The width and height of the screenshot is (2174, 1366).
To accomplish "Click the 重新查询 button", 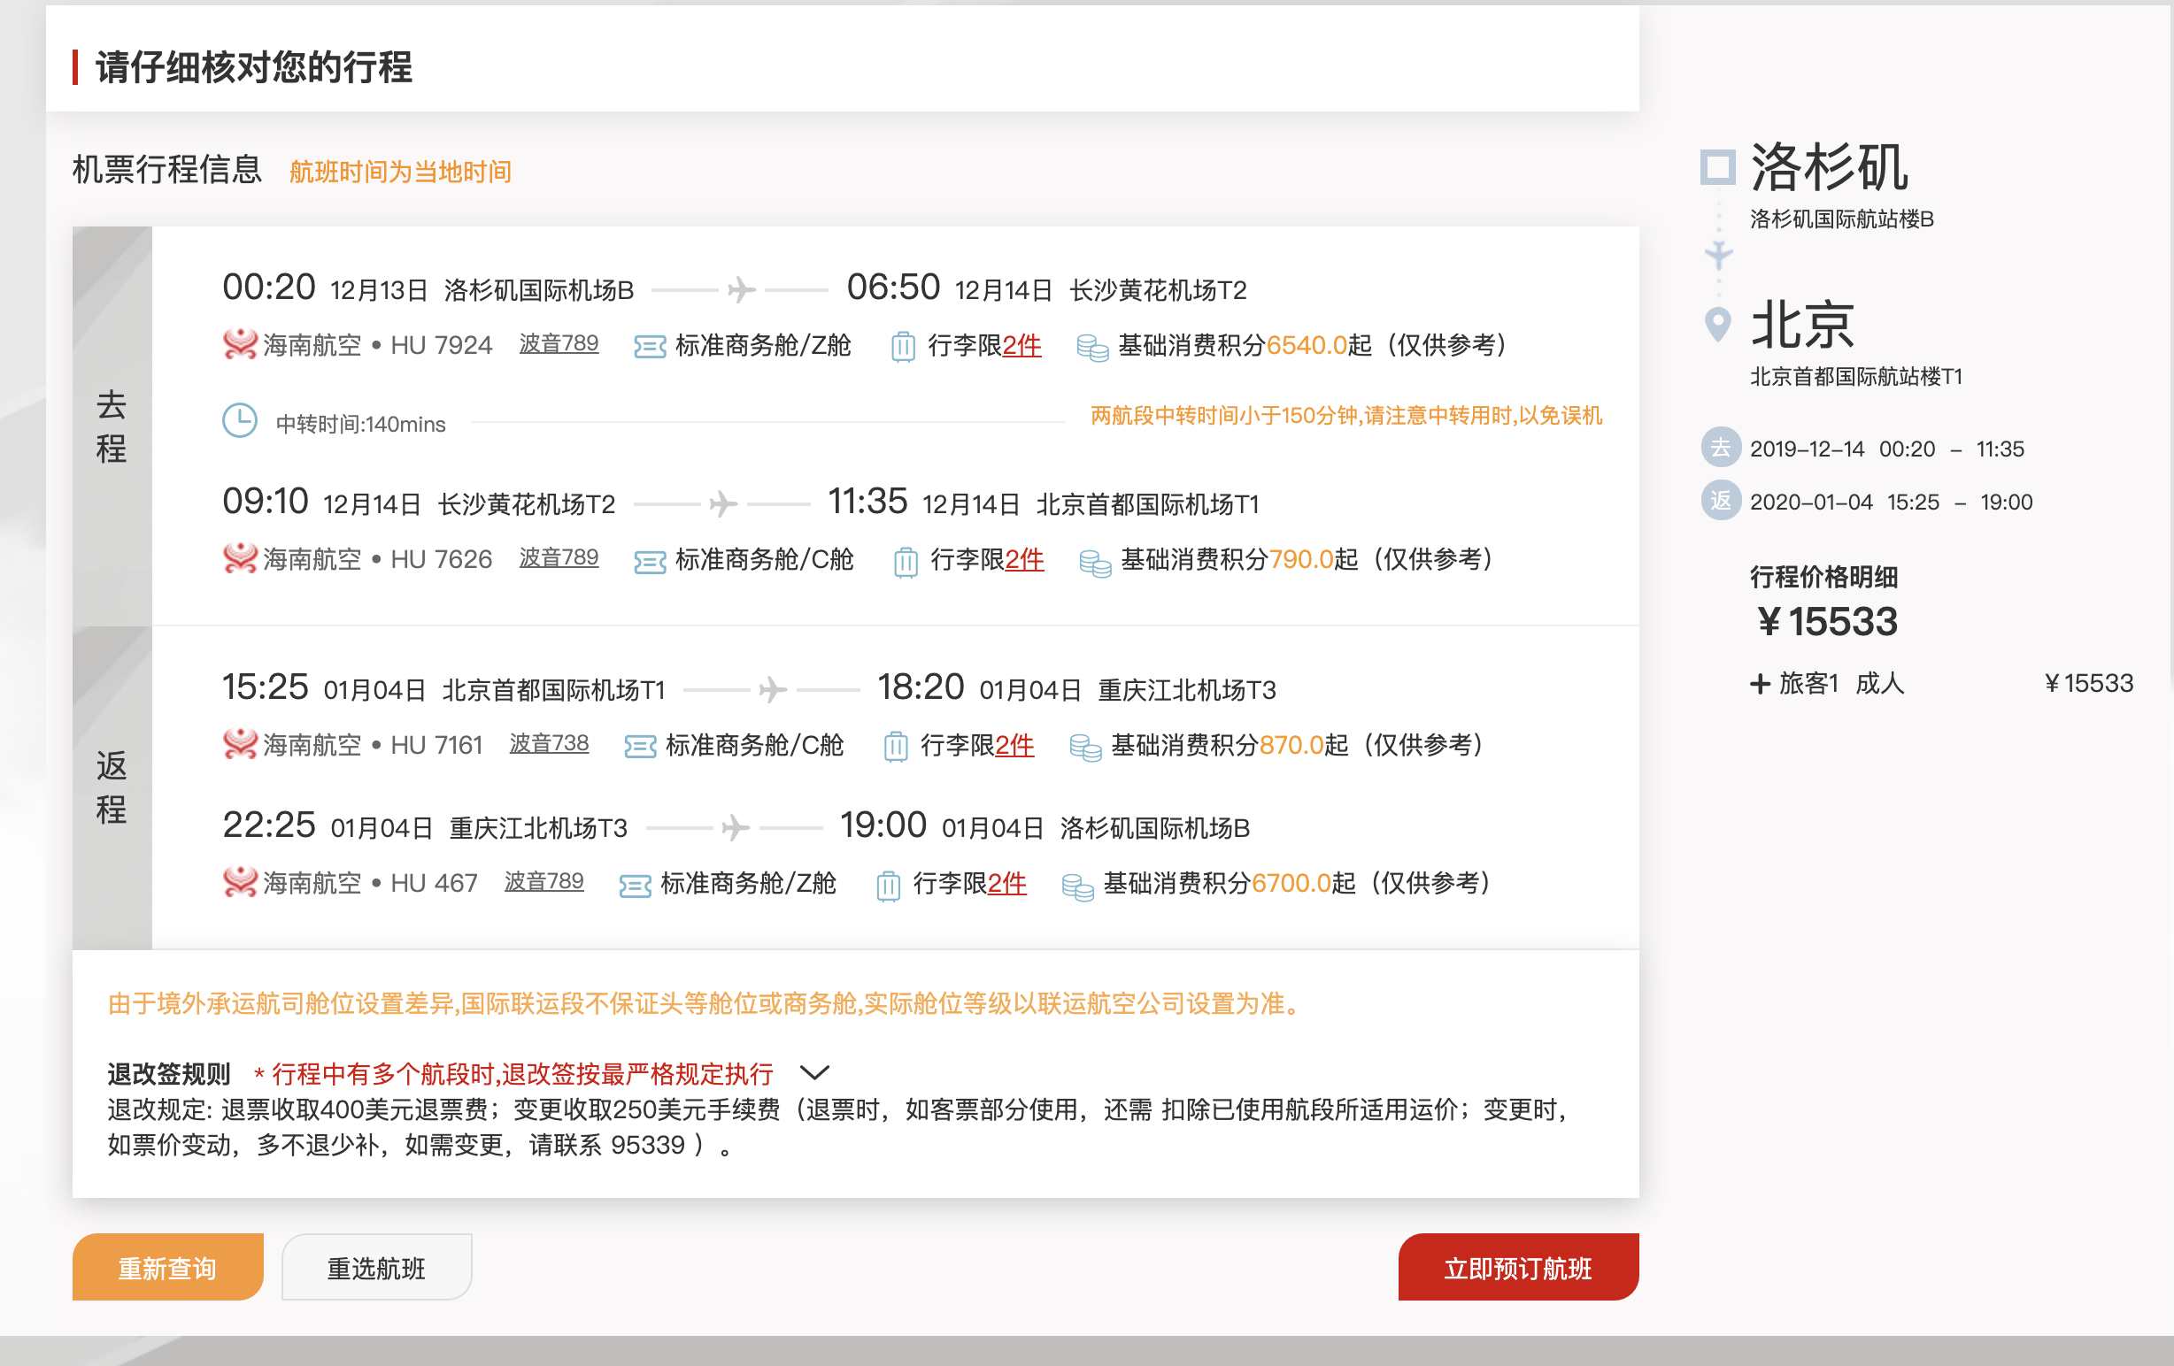I will [168, 1267].
